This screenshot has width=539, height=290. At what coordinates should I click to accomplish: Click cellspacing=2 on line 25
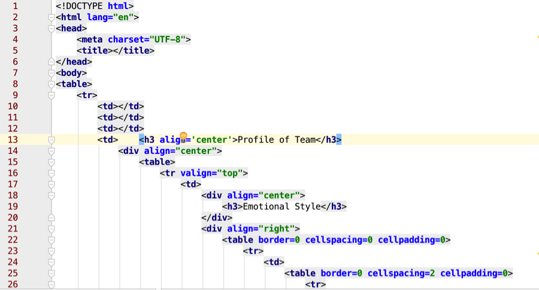click(401, 273)
